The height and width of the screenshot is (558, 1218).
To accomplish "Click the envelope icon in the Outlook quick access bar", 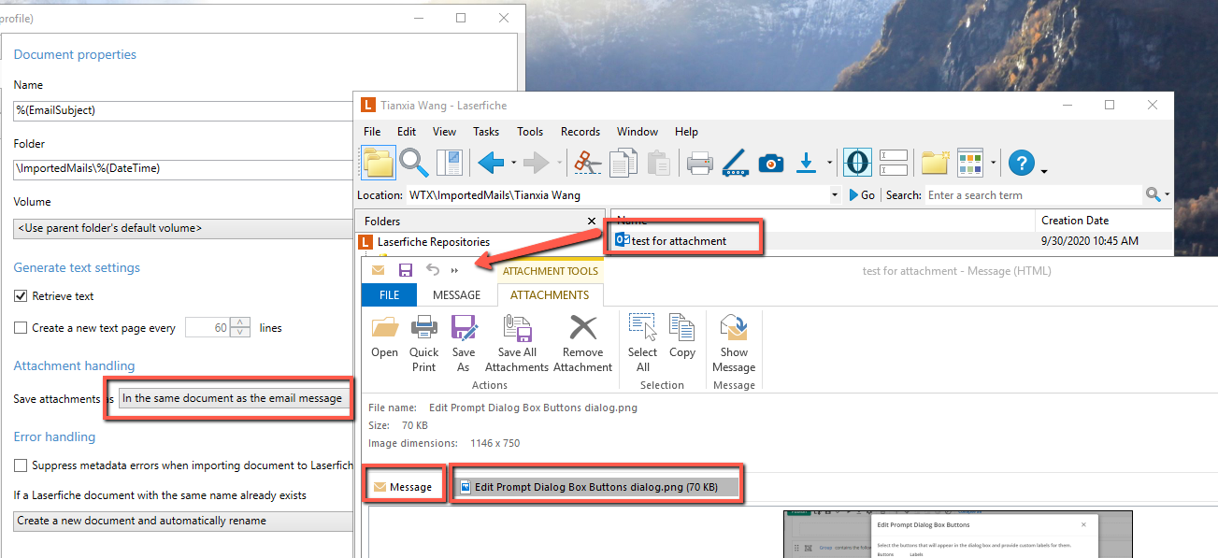I will (x=379, y=270).
